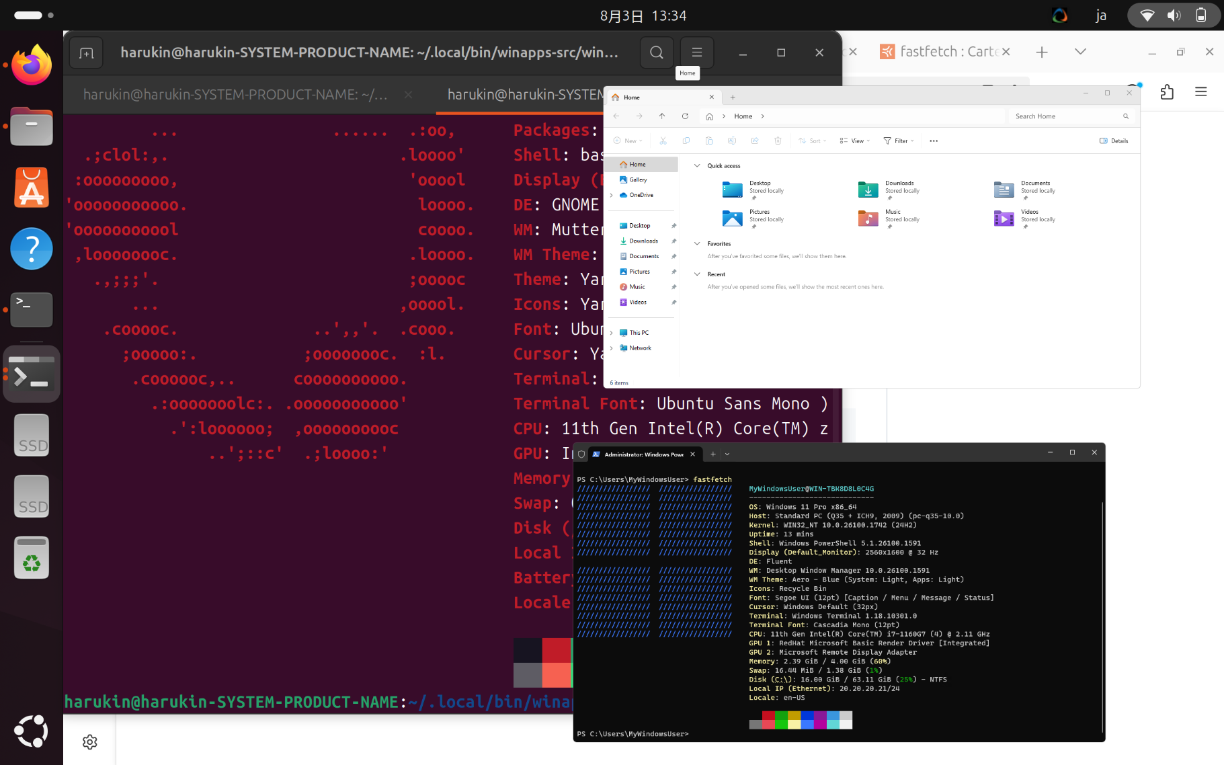The height and width of the screenshot is (765, 1224).
Task: Open Ubuntu App Center from the dock
Action: click(x=32, y=188)
